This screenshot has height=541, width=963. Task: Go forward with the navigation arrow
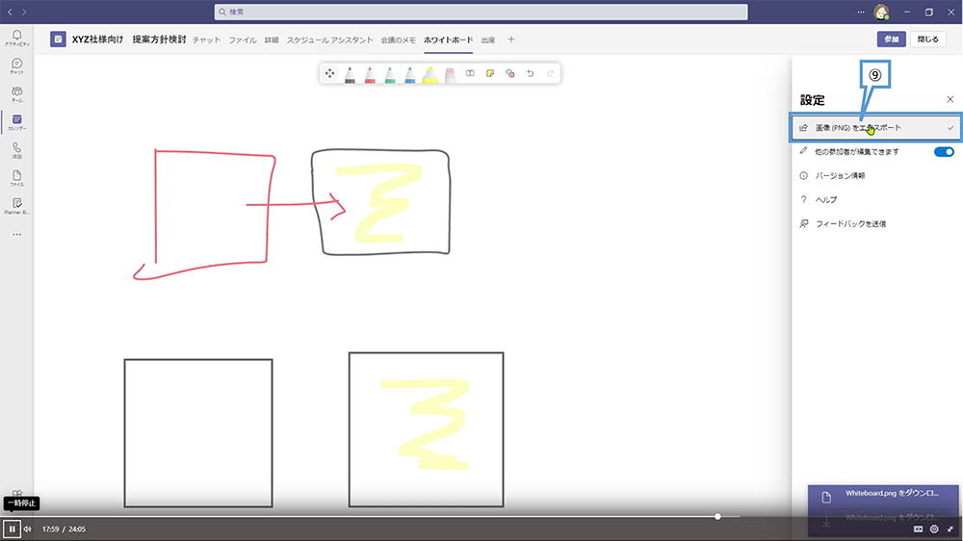pyautogui.click(x=25, y=12)
